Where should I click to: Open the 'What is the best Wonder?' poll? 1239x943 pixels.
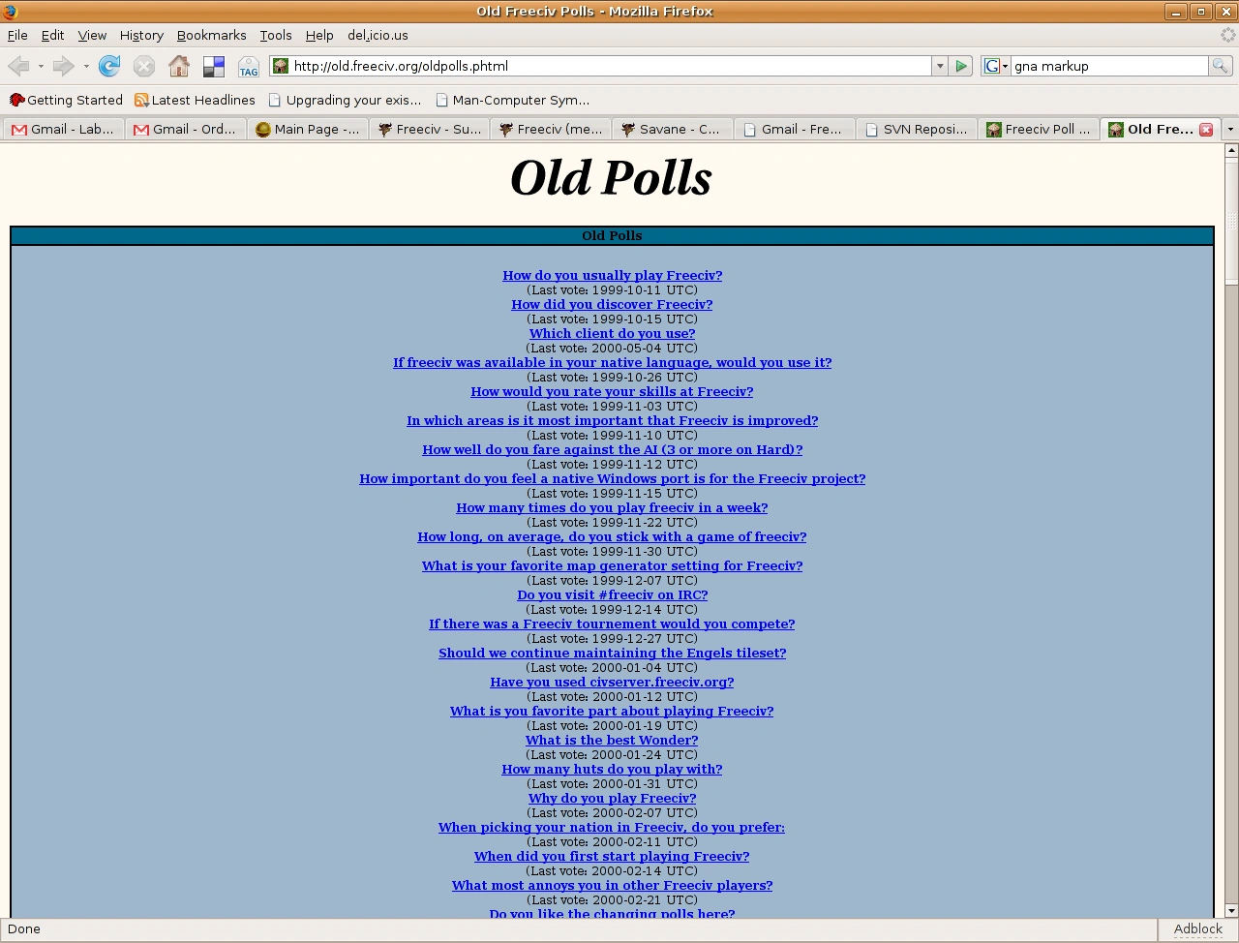click(612, 740)
